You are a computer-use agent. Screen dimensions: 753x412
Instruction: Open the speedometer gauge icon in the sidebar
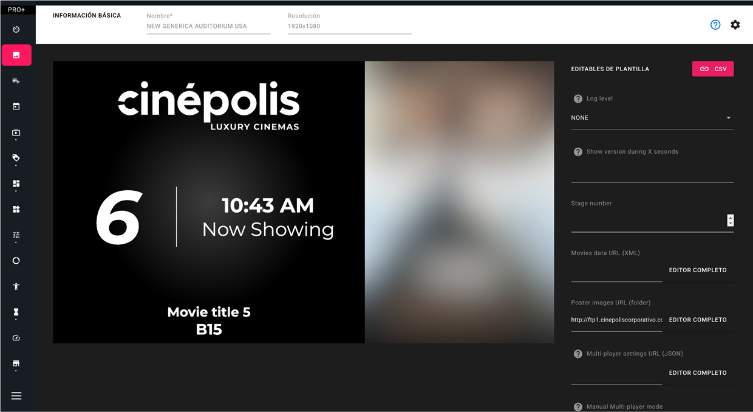16,338
